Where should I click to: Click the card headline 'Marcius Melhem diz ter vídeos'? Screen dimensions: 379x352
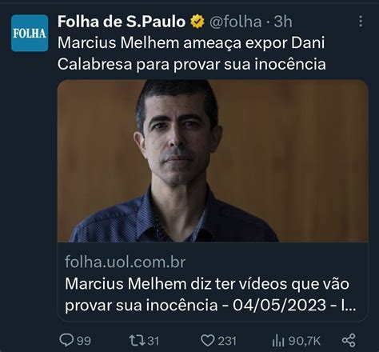(x=207, y=283)
